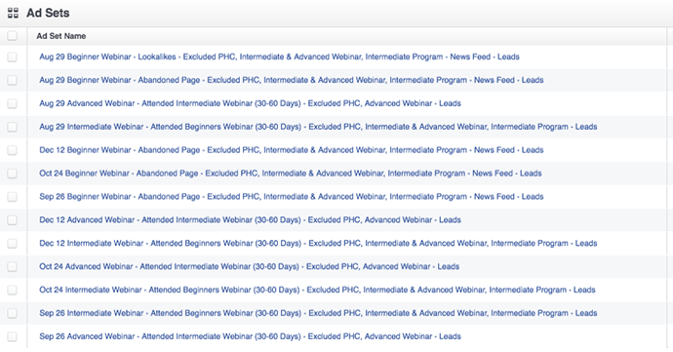Screen dimensions: 673x352
Task: Open the Sep 26 Advanced Webinar ad set
Action: (x=251, y=336)
